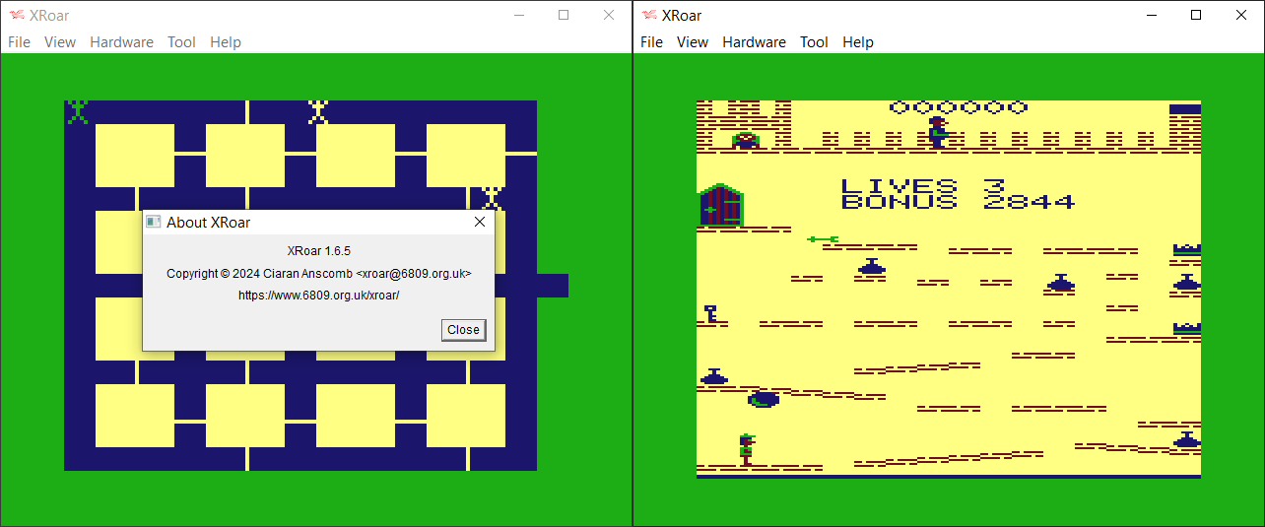The width and height of the screenshot is (1265, 527).
Task: Click Close button in About XRoar dialog
Action: coord(463,330)
